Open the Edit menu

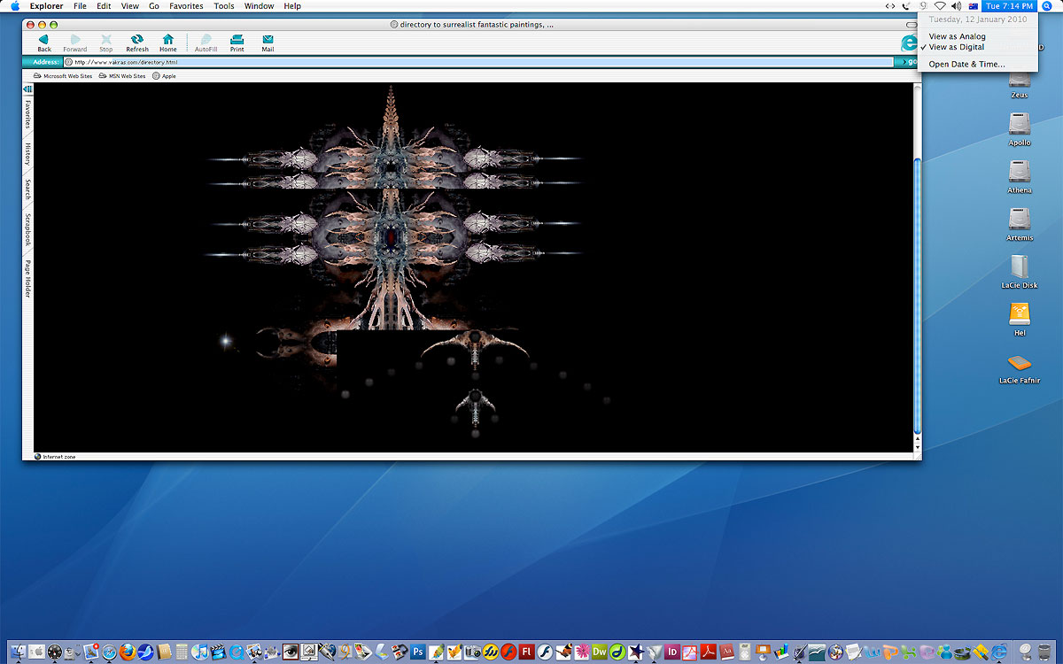click(105, 6)
